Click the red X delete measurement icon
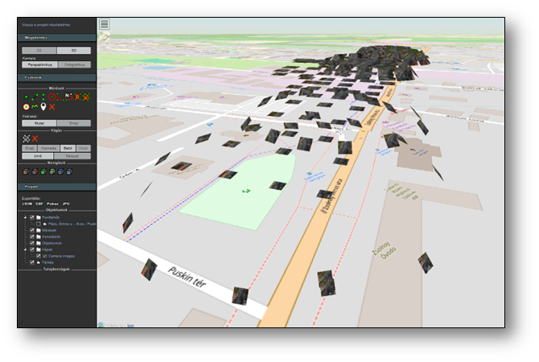 pos(52,106)
